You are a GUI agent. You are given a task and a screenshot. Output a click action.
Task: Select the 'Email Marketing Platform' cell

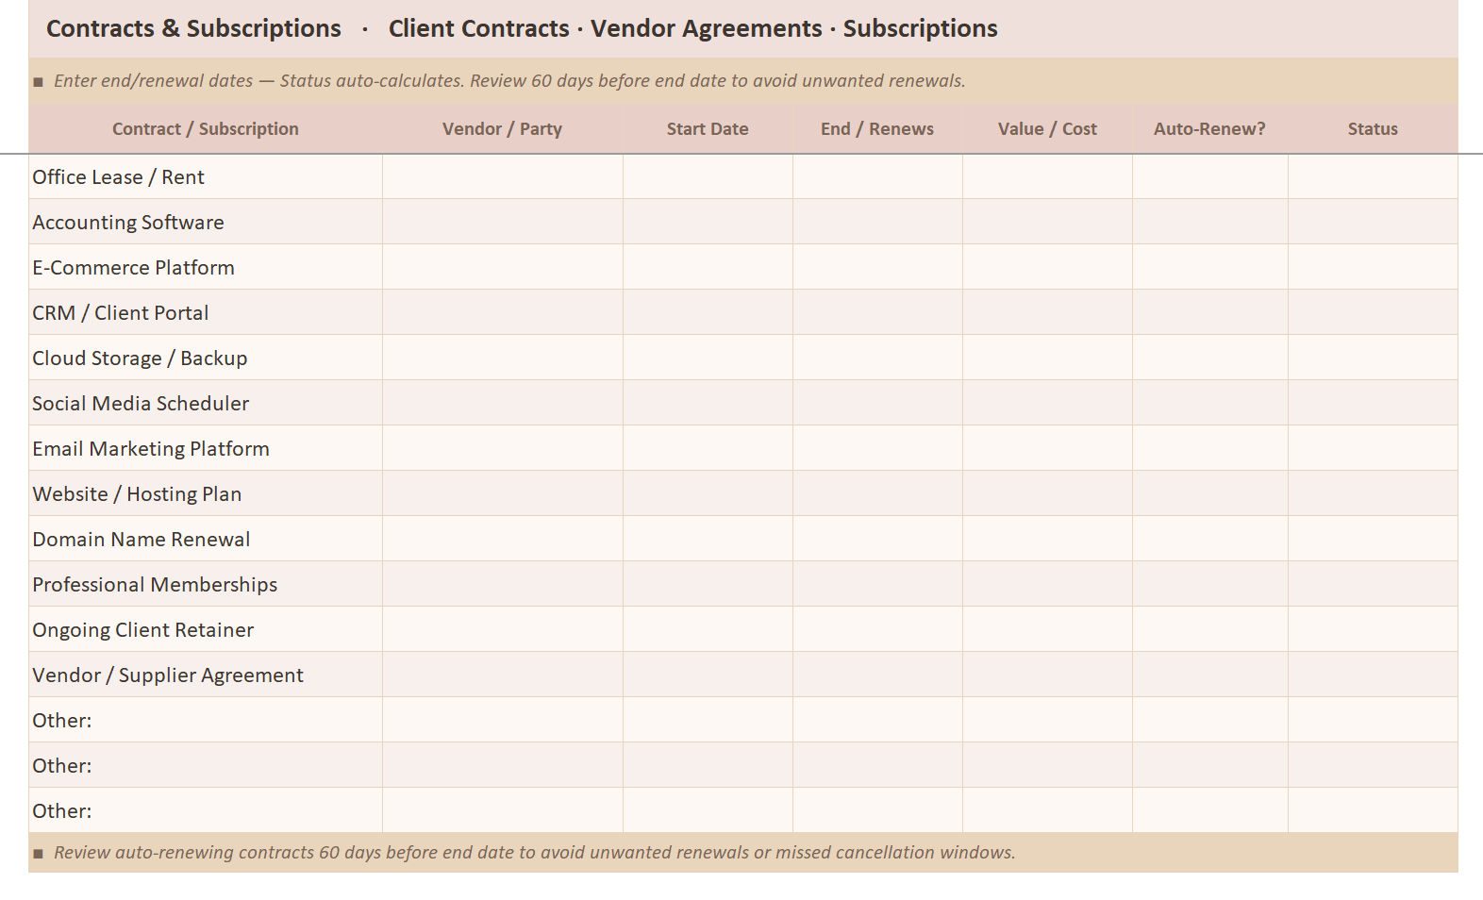[206, 448]
